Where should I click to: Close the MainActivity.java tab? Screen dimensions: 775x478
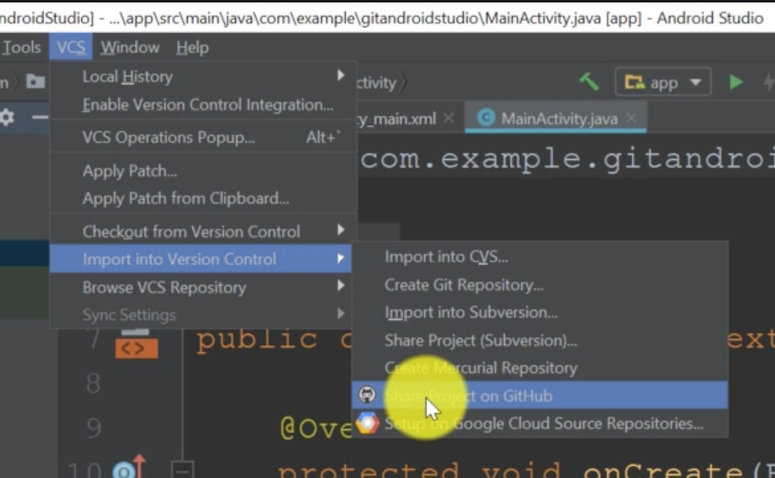click(631, 118)
